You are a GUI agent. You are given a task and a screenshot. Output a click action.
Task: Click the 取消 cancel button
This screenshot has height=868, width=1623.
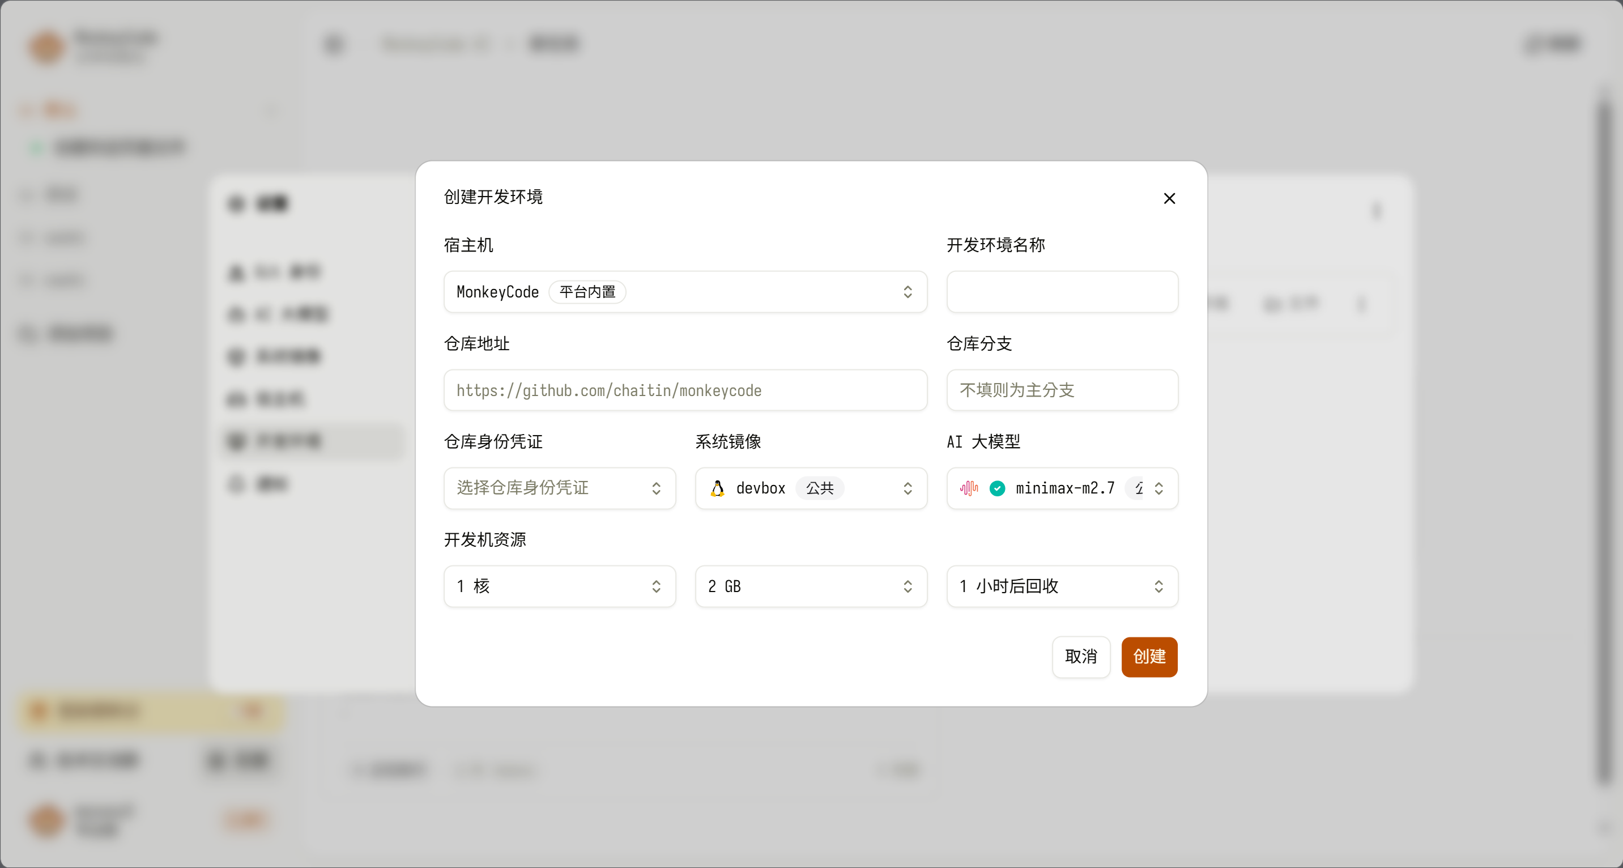(x=1080, y=657)
